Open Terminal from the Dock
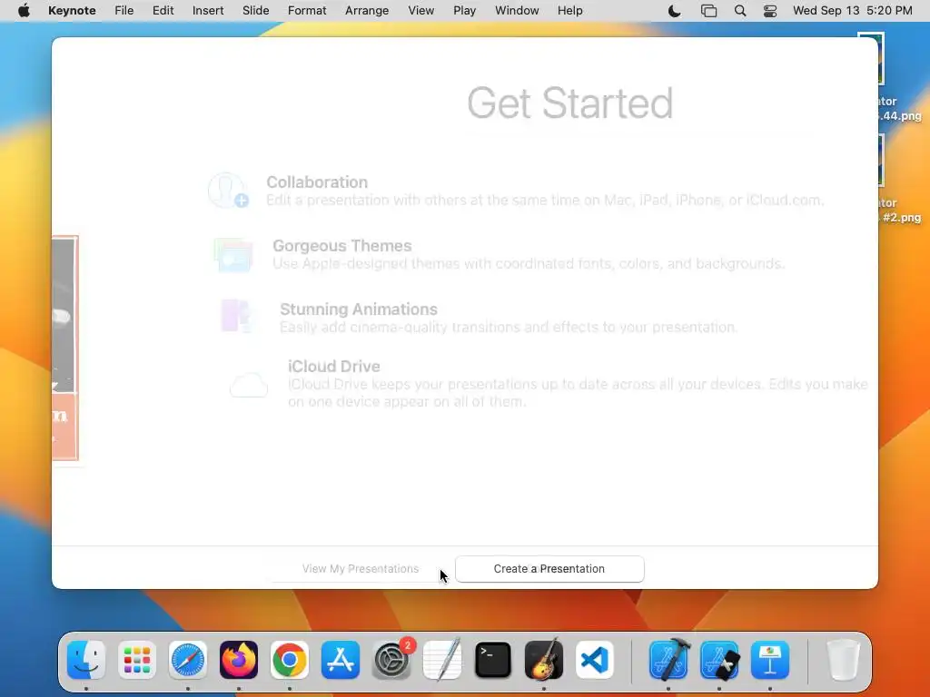 [x=493, y=660]
